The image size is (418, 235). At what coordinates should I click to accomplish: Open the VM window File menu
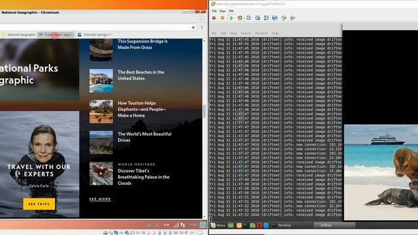click(x=214, y=11)
